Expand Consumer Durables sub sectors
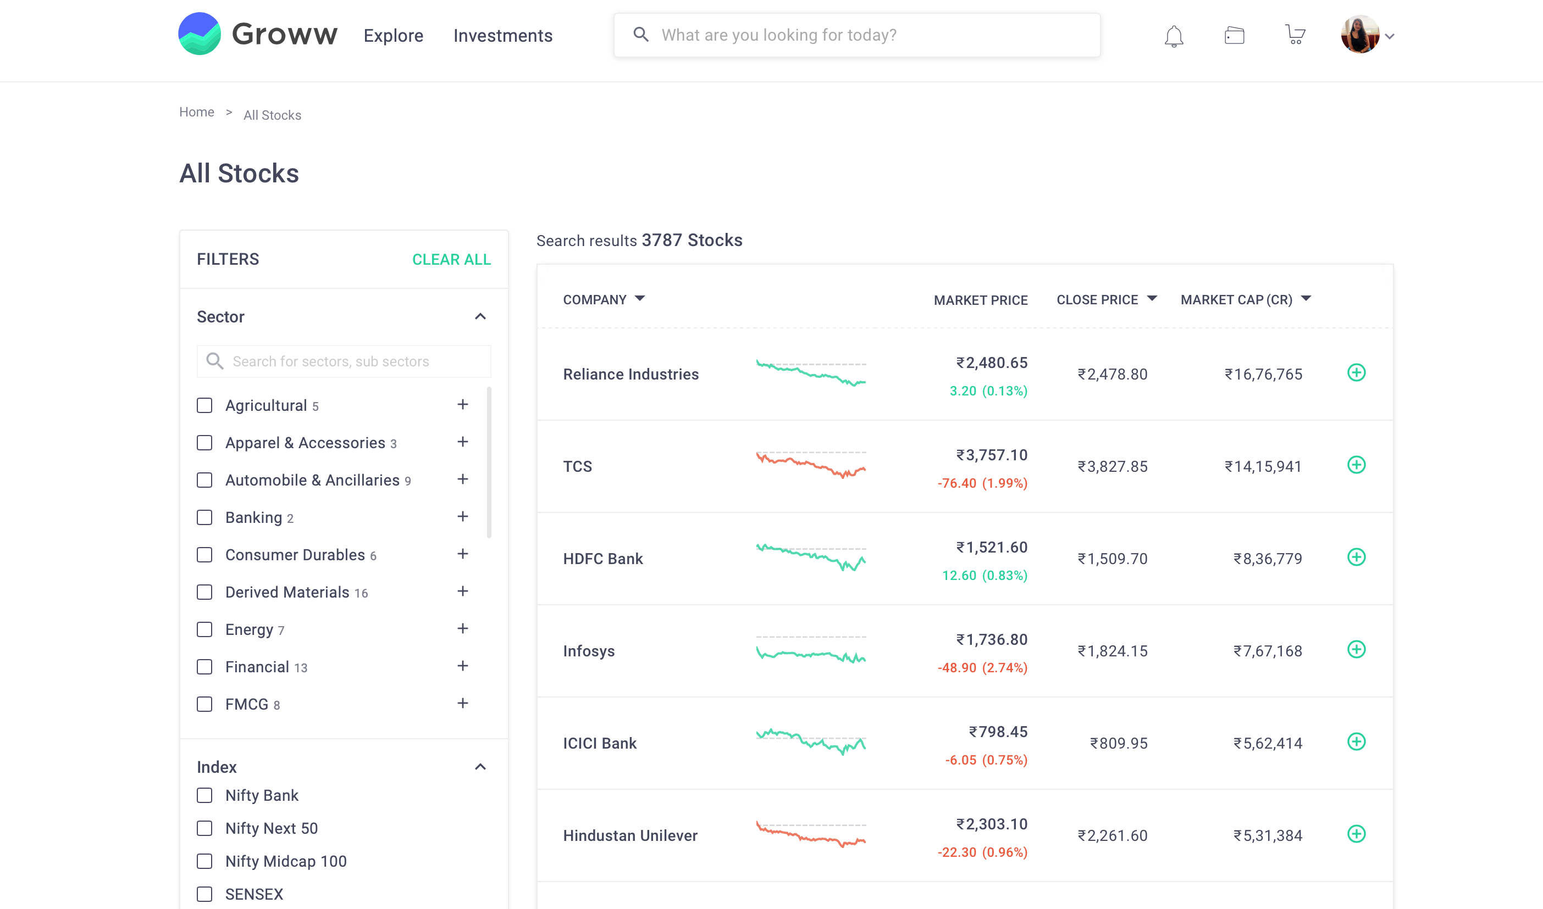Image resolution: width=1543 pixels, height=909 pixels. tap(463, 554)
